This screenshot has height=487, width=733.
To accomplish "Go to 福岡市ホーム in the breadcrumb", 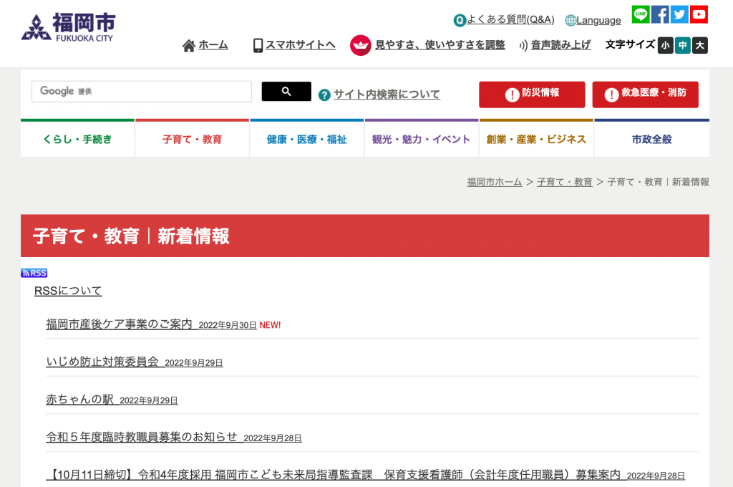I will pyautogui.click(x=495, y=182).
